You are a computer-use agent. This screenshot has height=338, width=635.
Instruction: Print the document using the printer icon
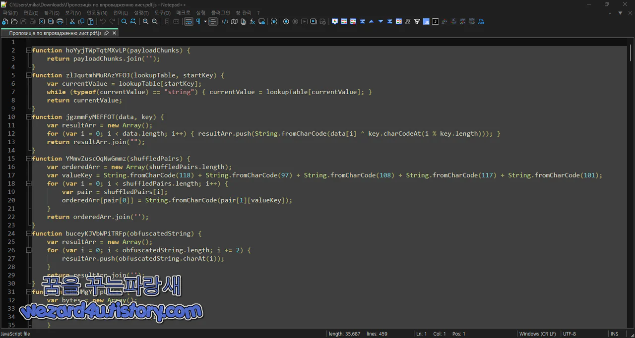[x=60, y=22]
